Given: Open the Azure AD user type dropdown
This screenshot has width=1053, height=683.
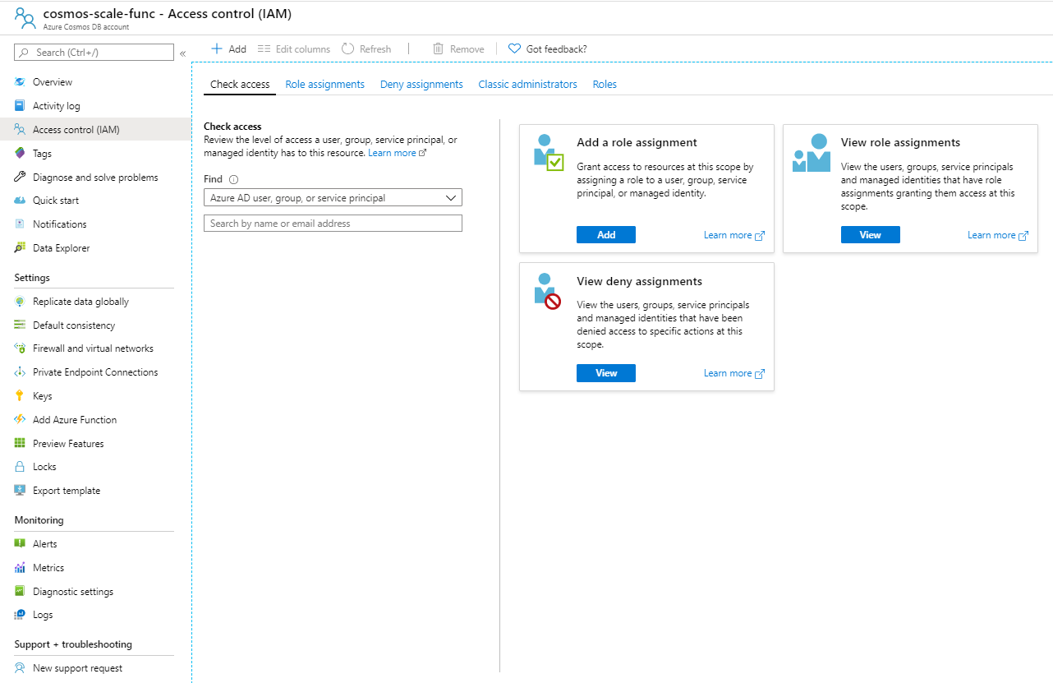Looking at the screenshot, I should tap(333, 197).
